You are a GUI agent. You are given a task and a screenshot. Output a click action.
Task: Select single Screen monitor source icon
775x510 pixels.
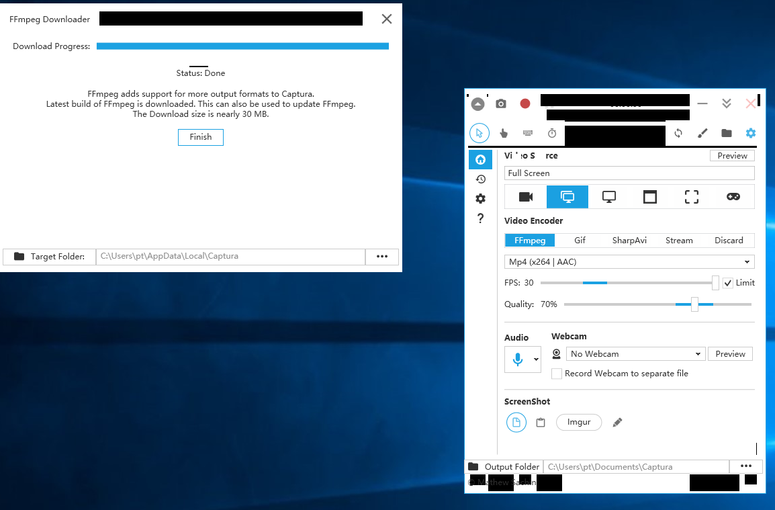[x=608, y=197]
